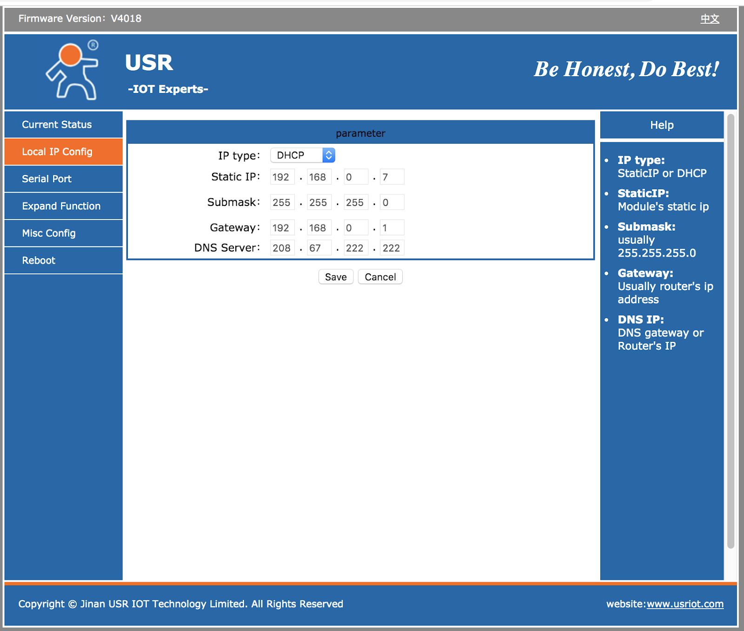This screenshot has width=744, height=631.
Task: Click 'StaticIP:' help entry
Action: coord(643,193)
